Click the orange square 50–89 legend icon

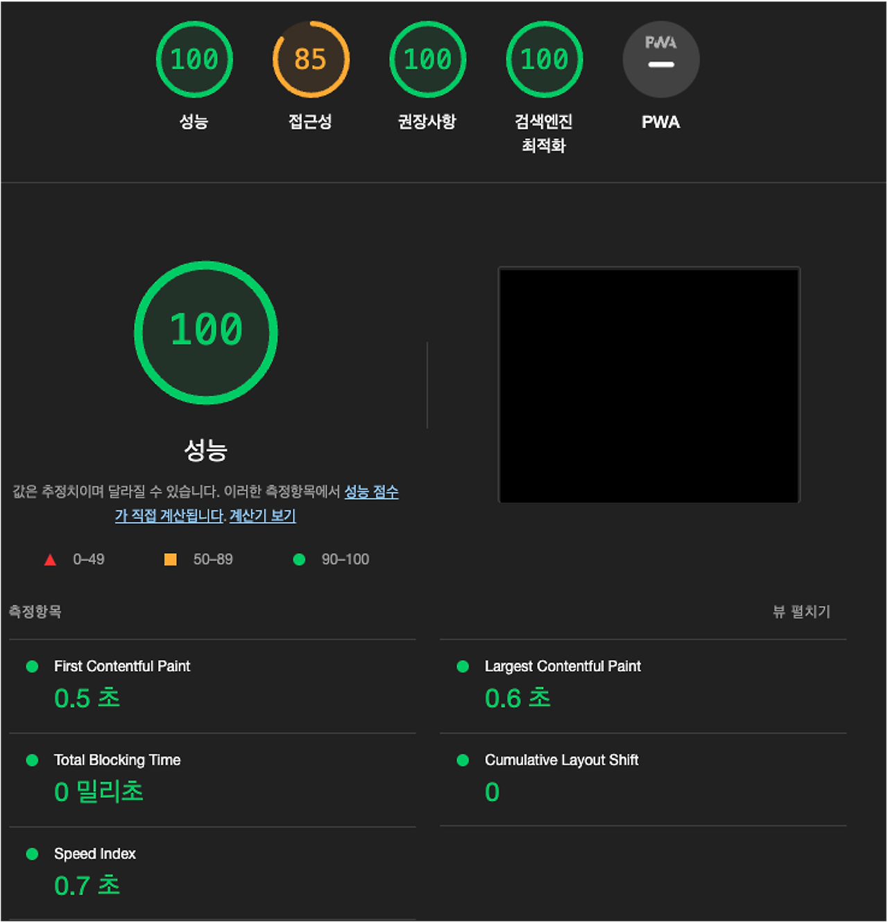coord(170,559)
